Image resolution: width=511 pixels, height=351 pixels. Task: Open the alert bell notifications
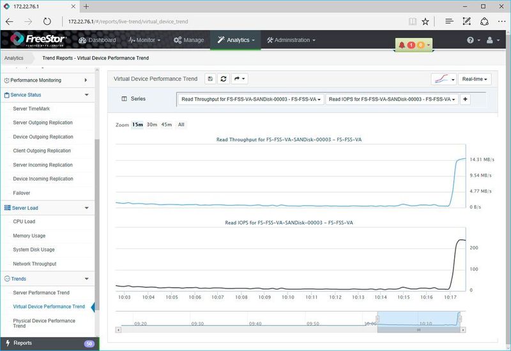pos(402,45)
